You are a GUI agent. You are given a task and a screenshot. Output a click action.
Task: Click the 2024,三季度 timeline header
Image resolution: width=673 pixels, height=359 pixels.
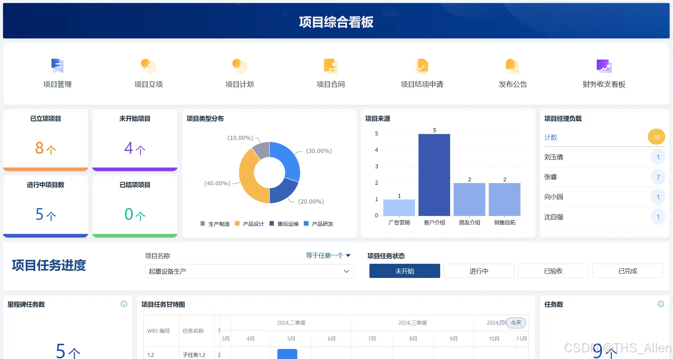pos(413,323)
